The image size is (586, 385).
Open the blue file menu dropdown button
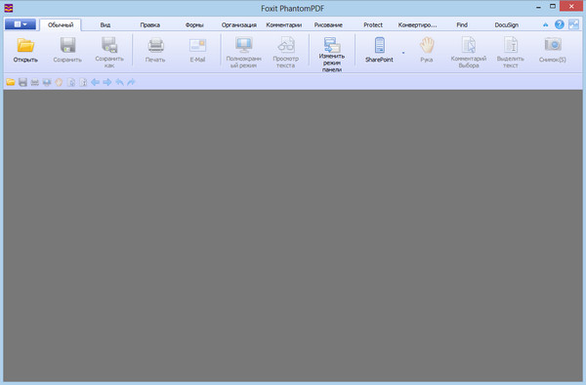[x=21, y=24]
